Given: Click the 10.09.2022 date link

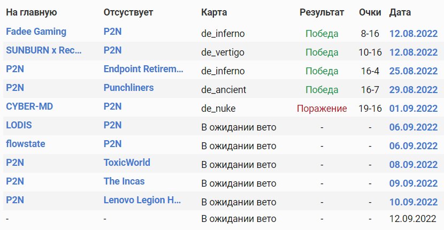Looking at the screenshot, I should pyautogui.click(x=414, y=202).
